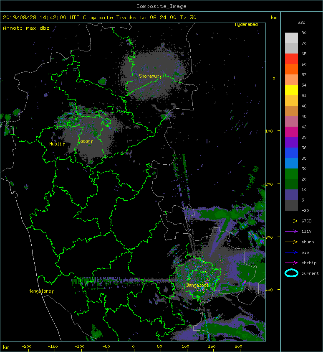Click the 200 tick on the horizontal axis
This screenshot has width=323, height=352.
(238, 347)
